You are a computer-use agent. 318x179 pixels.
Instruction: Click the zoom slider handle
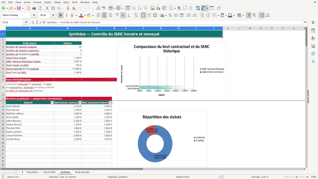[297, 177]
